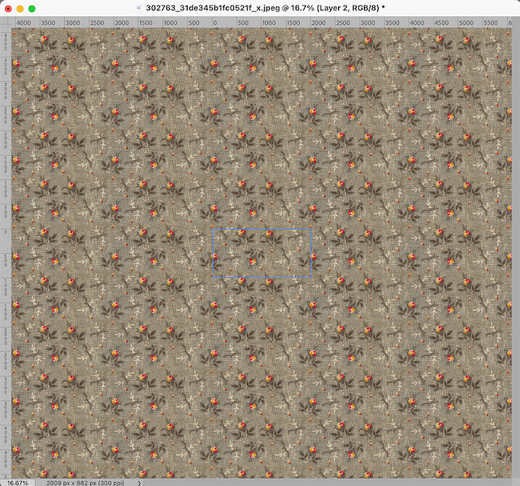Close the document window with red button
520x486 pixels.
[x=8, y=9]
